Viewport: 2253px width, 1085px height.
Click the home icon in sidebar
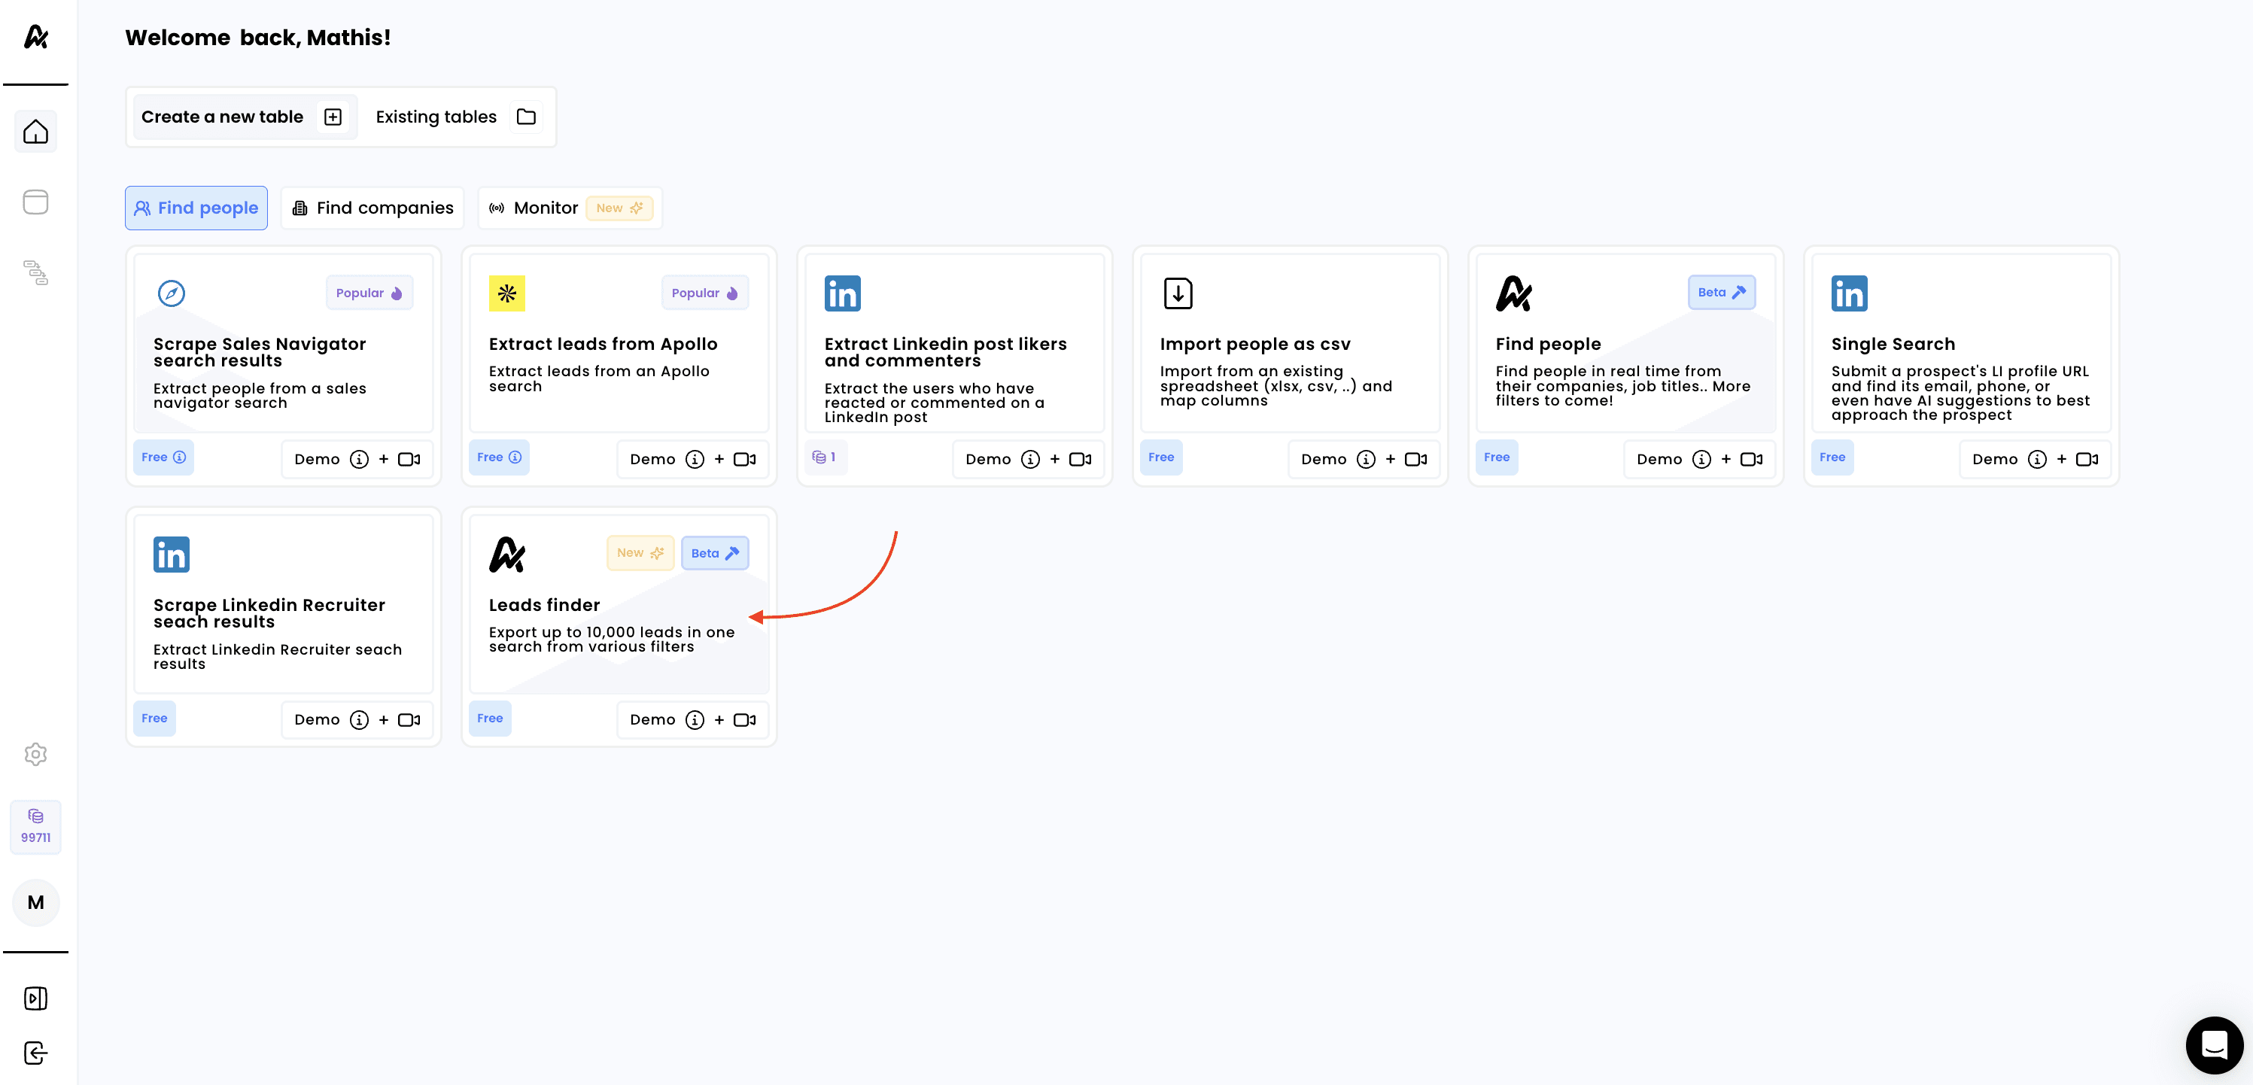click(x=35, y=132)
